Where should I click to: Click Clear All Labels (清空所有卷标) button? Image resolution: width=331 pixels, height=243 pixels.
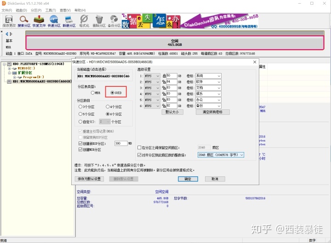click(212, 112)
